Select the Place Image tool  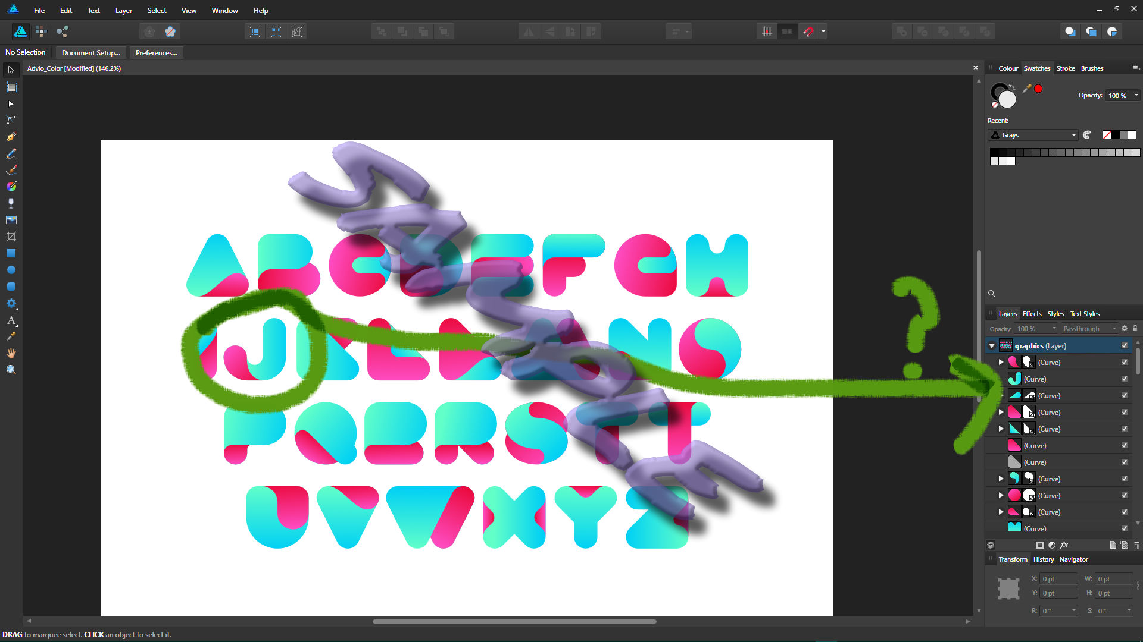pos(11,220)
